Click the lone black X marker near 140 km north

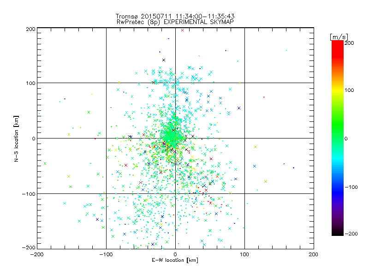click(x=164, y=60)
